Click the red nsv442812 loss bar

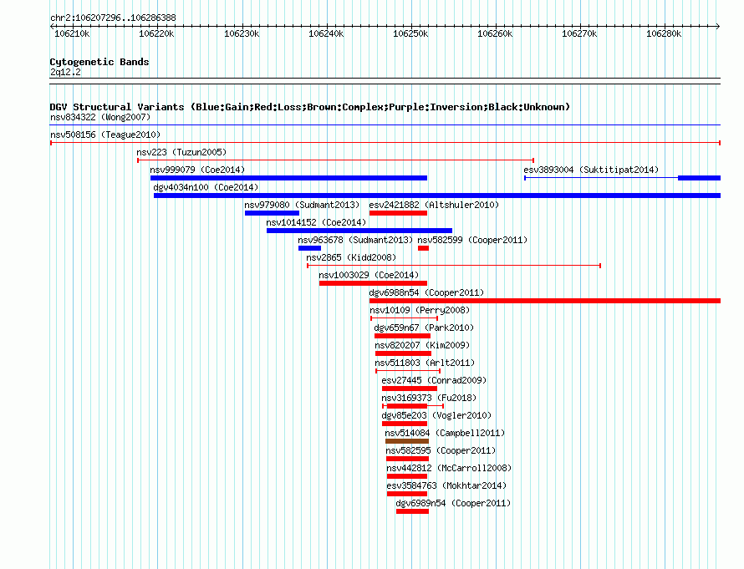point(407,476)
